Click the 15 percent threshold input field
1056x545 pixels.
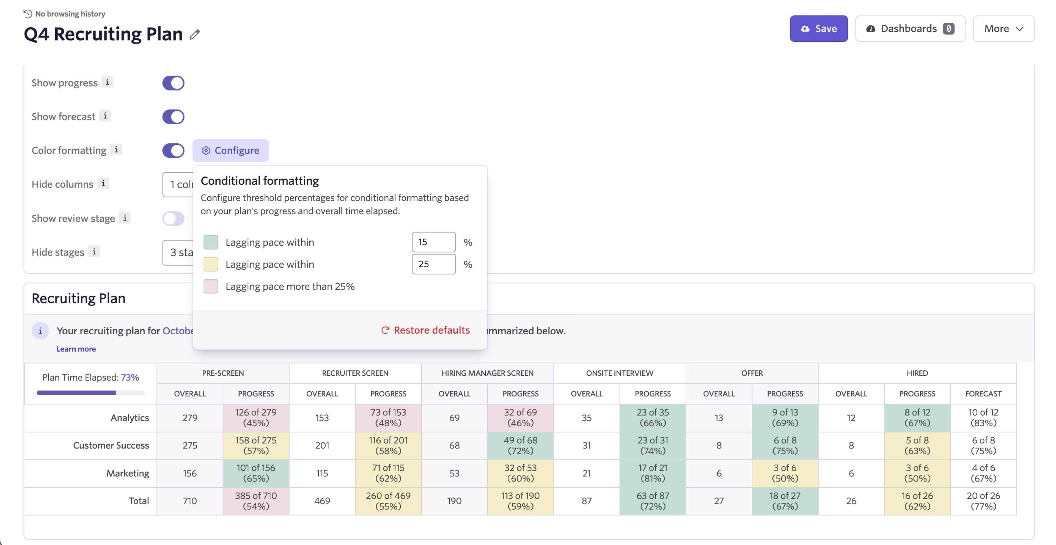[x=433, y=242]
